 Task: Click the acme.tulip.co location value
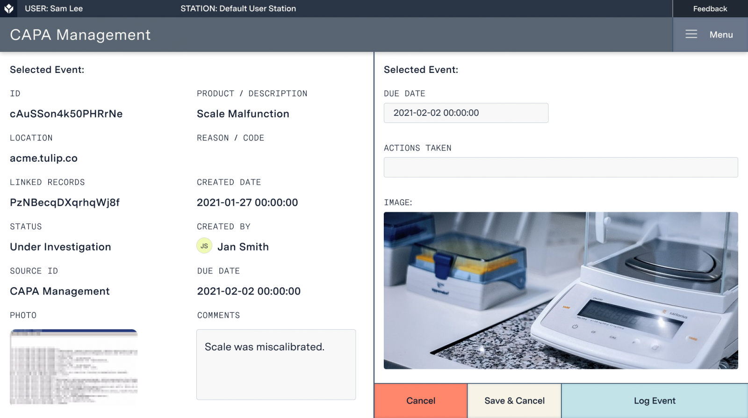pyautogui.click(x=44, y=158)
